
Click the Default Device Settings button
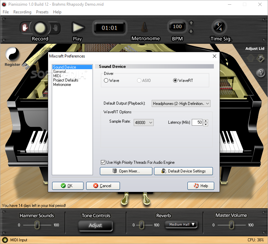[183, 171]
